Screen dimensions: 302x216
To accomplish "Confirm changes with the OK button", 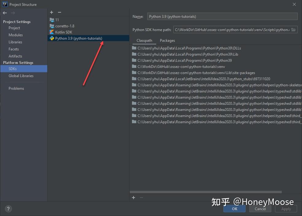I will coord(234,209).
